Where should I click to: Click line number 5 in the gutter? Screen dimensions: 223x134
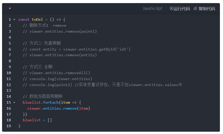[x=10, y=43]
